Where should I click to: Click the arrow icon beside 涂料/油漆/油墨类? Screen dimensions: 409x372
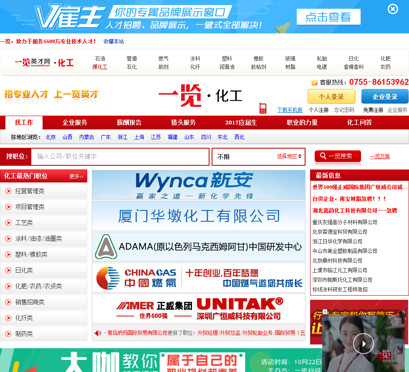tap(8, 238)
